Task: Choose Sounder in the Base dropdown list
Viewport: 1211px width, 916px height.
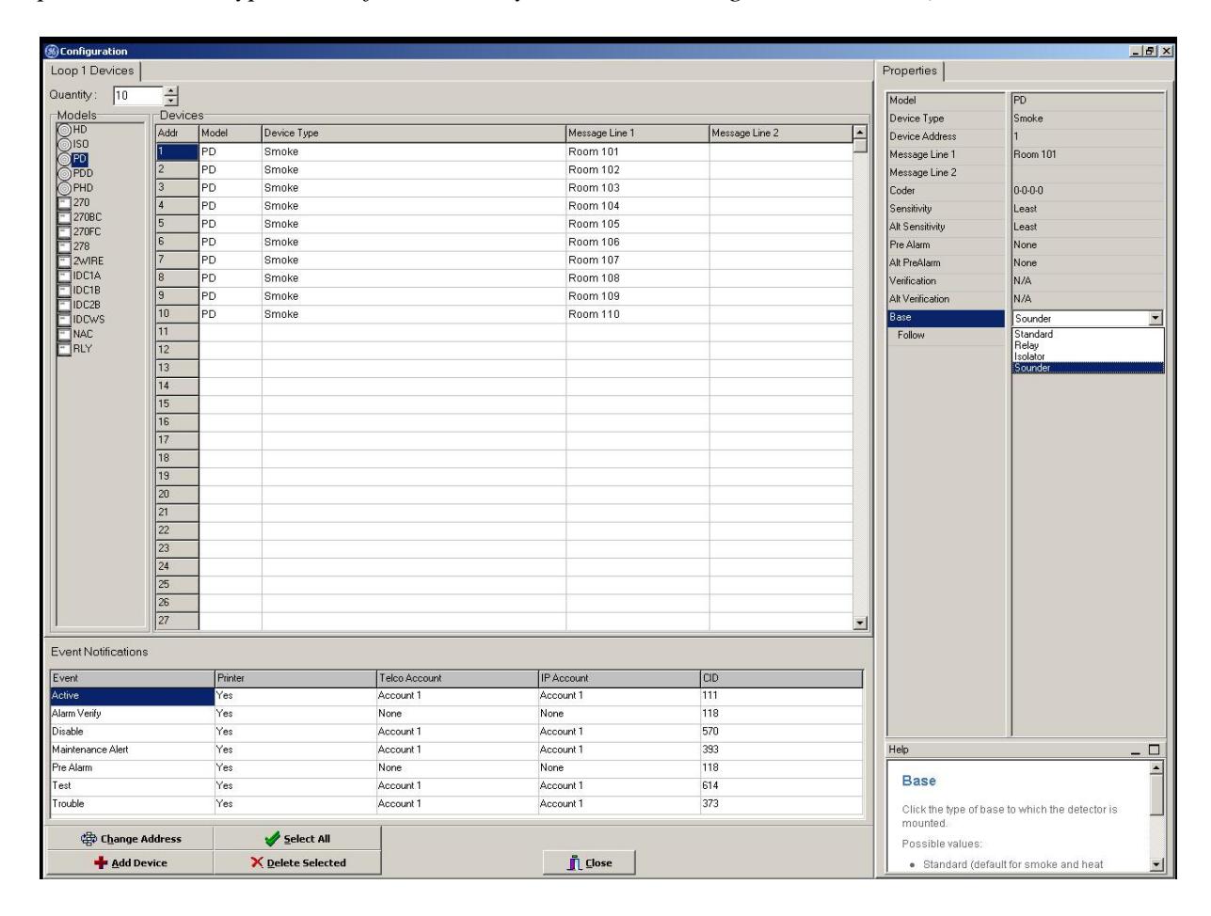Action: (x=1088, y=368)
